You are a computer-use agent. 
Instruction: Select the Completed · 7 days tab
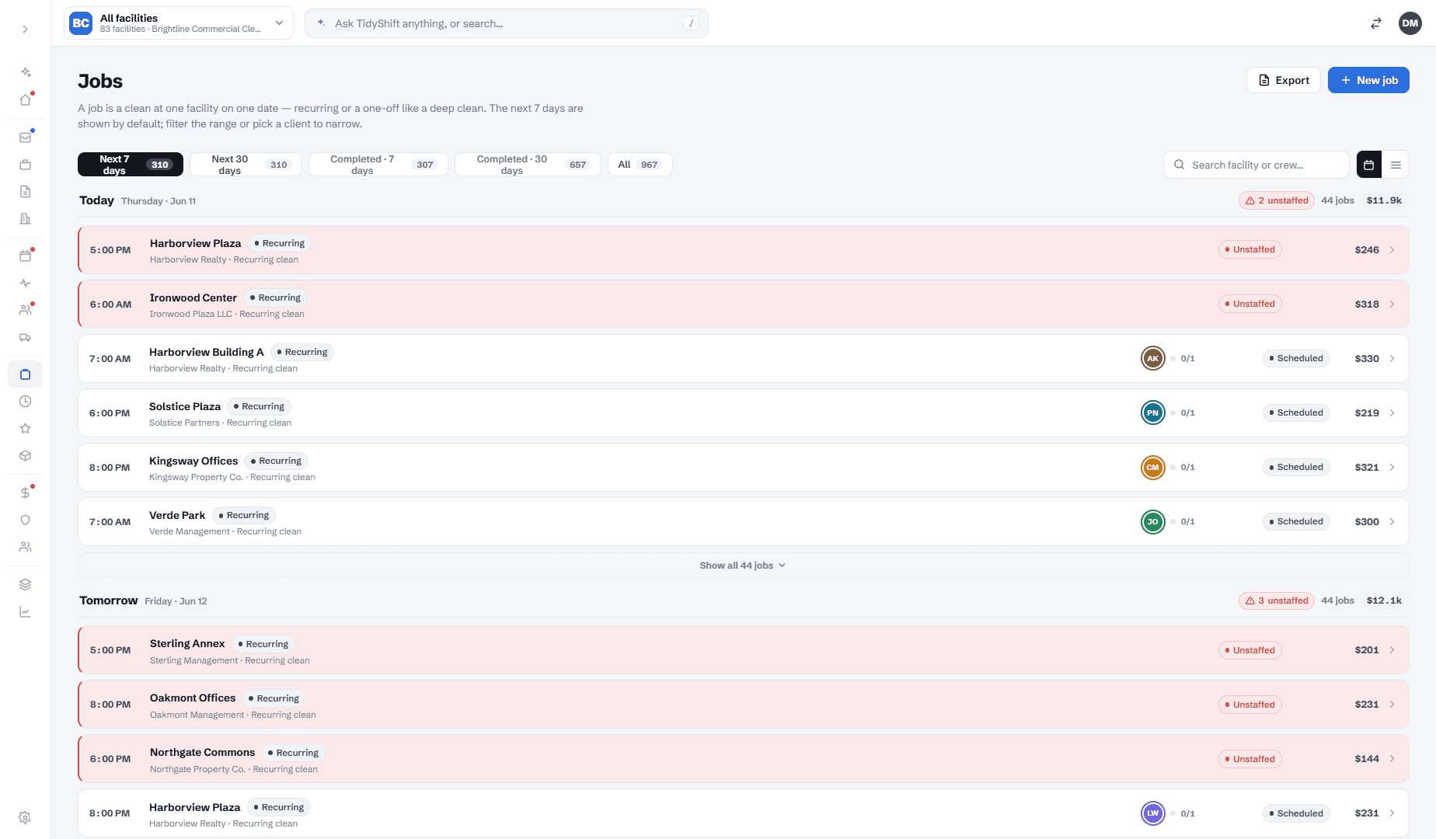point(378,165)
